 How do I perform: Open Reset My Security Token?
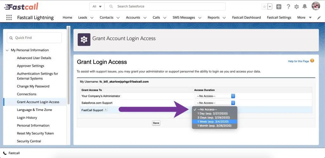(x=35, y=133)
